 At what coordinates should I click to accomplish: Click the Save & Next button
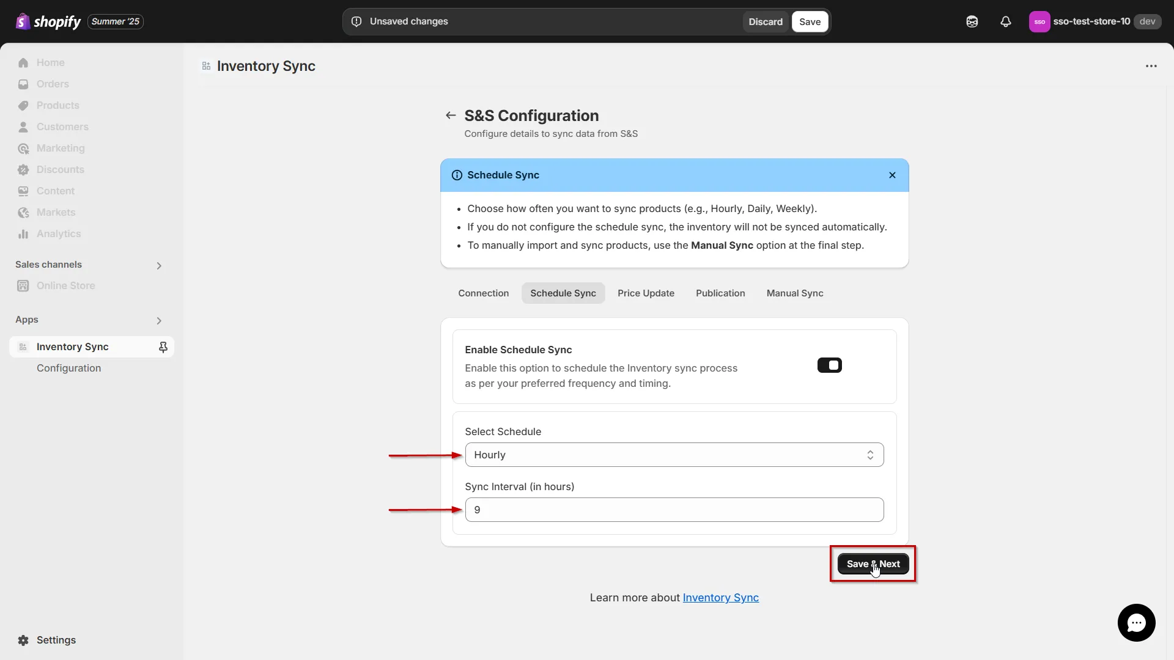(873, 564)
